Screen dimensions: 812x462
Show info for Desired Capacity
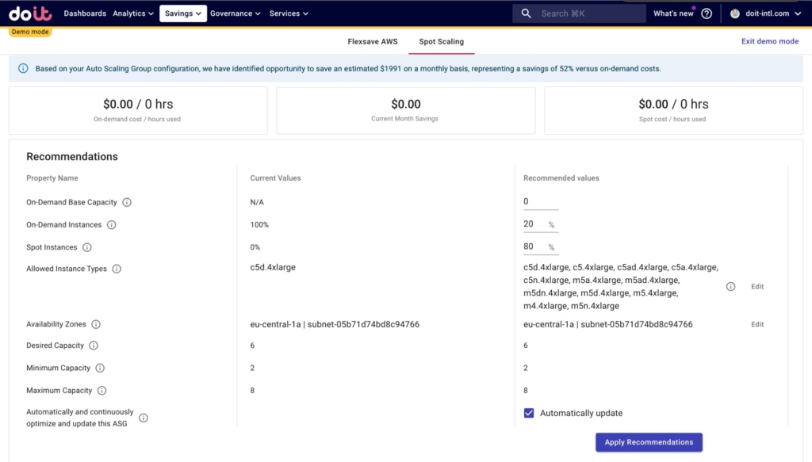(94, 346)
